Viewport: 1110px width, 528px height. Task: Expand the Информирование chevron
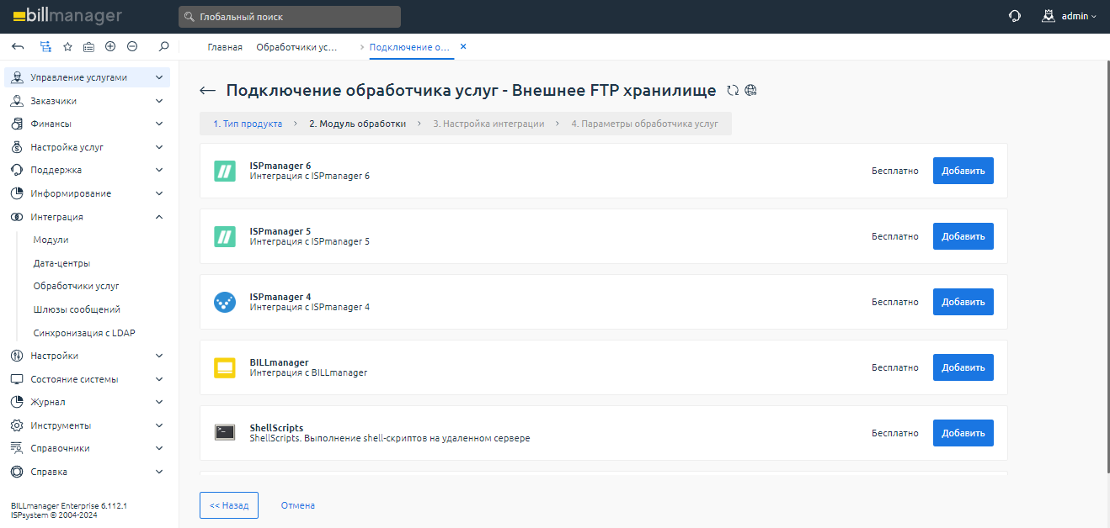(x=159, y=193)
